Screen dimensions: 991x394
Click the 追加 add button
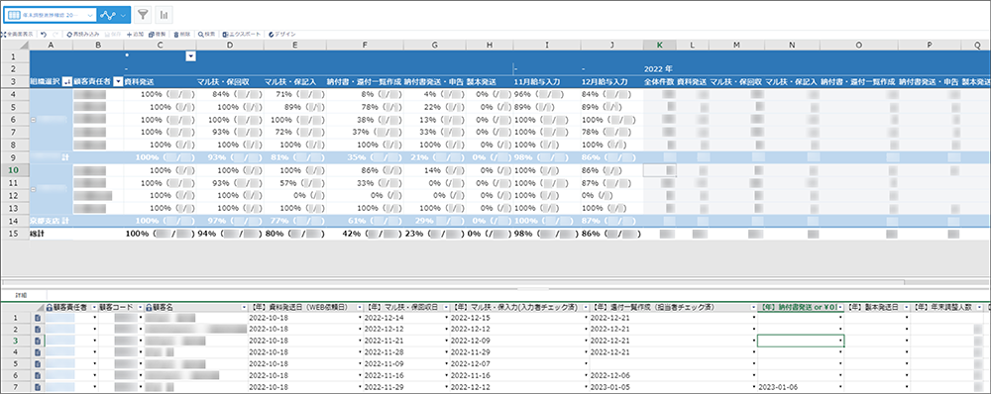[136, 34]
